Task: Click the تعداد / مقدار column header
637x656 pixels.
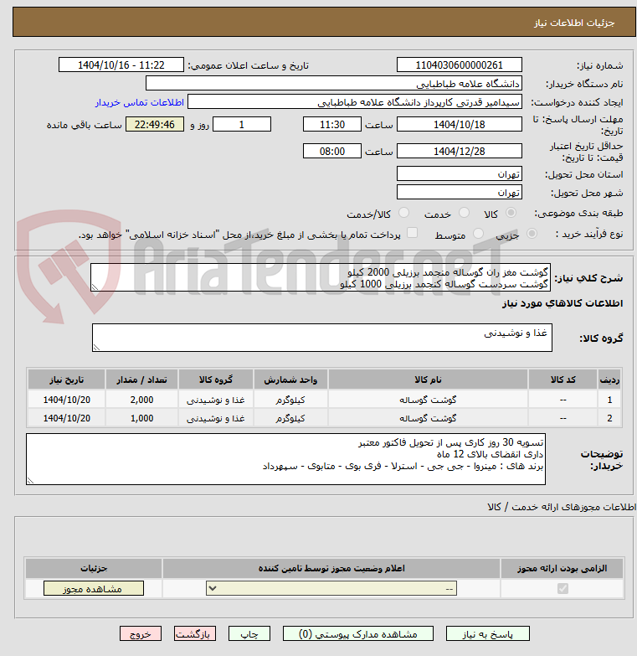Action: [x=141, y=380]
